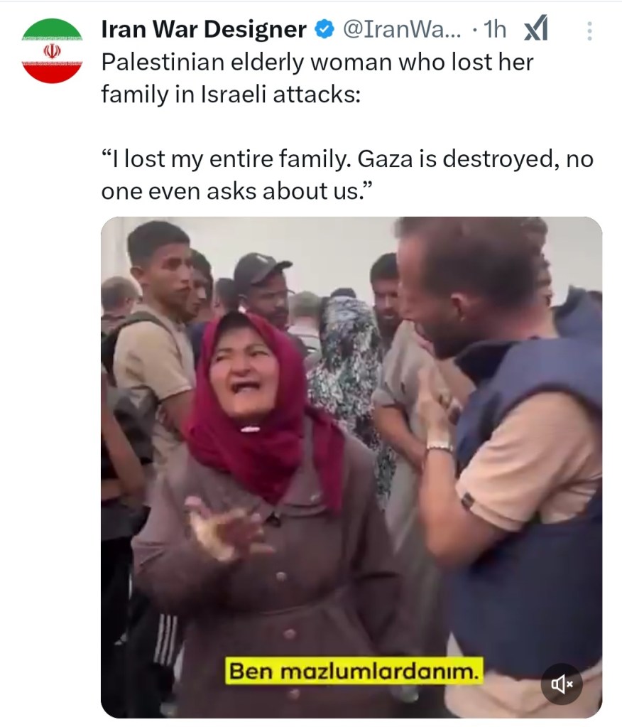
Task: Click the blue verified checkmark badge
Action: (324, 30)
